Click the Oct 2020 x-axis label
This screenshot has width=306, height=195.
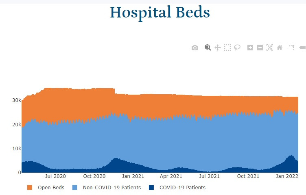(x=94, y=176)
